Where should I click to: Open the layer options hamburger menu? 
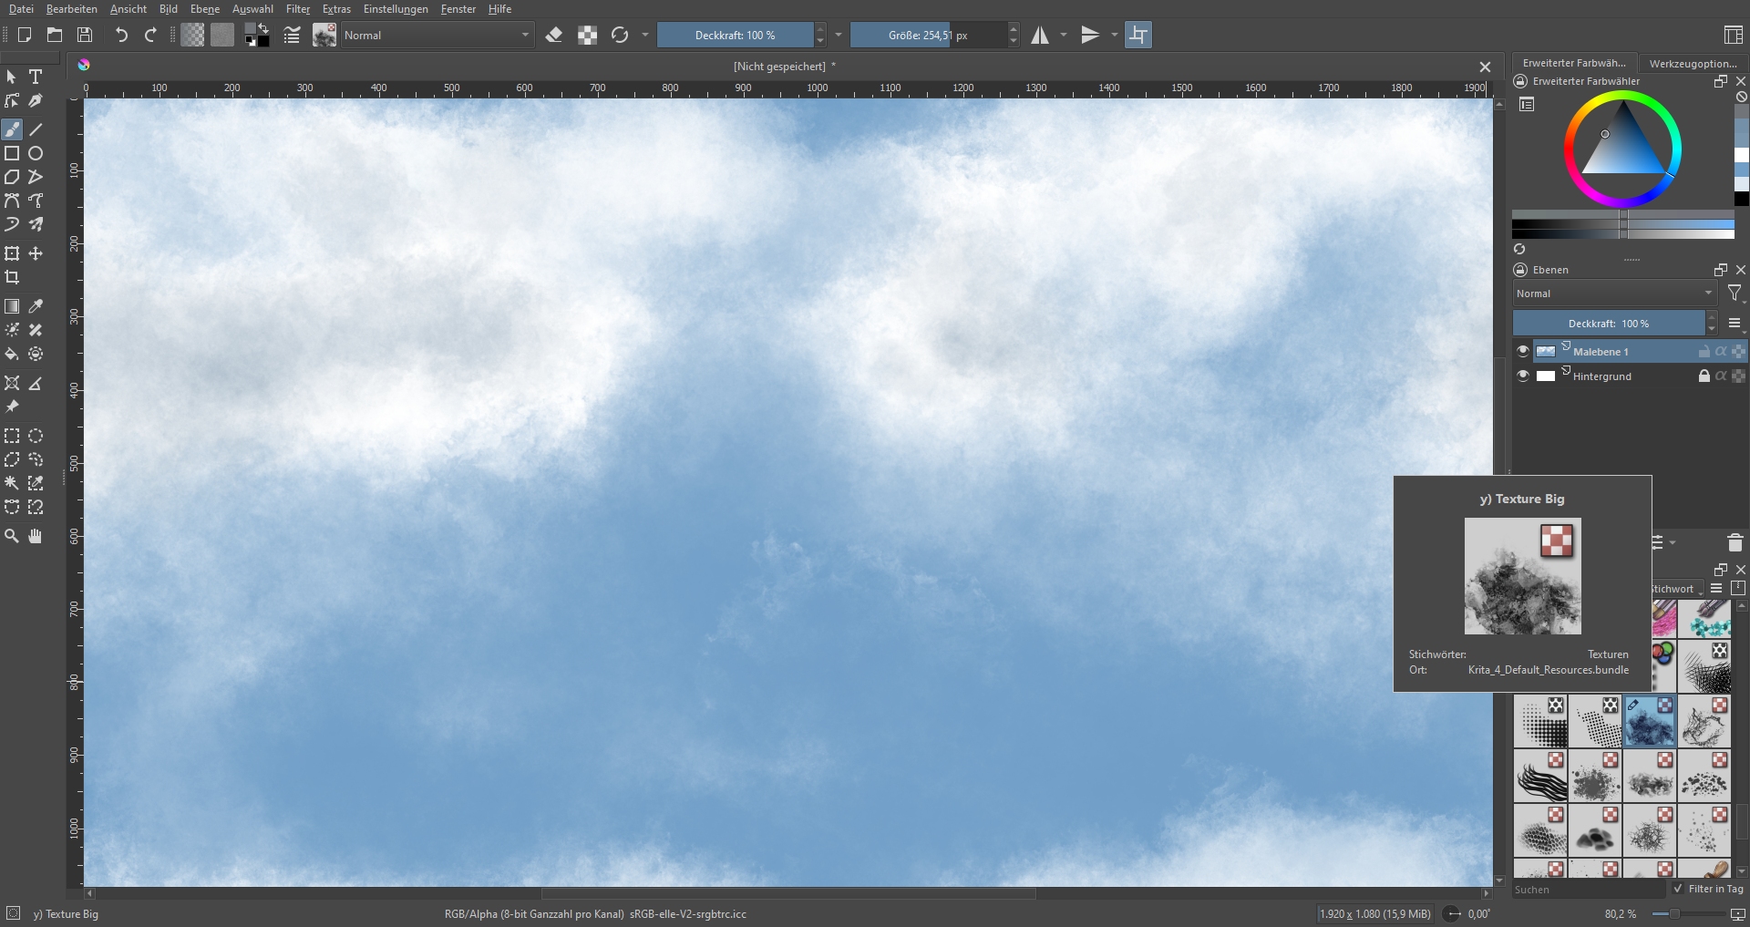pyautogui.click(x=1735, y=324)
